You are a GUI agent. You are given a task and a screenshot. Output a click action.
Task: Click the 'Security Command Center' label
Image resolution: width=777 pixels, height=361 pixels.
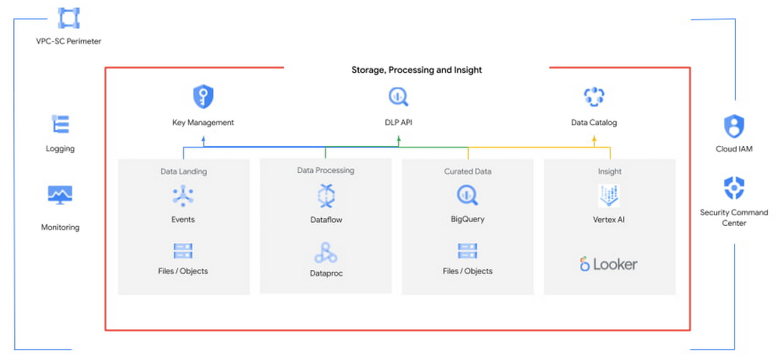point(734,217)
